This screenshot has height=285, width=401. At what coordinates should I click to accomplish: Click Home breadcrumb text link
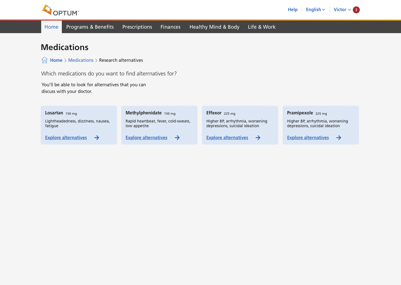[x=56, y=60]
